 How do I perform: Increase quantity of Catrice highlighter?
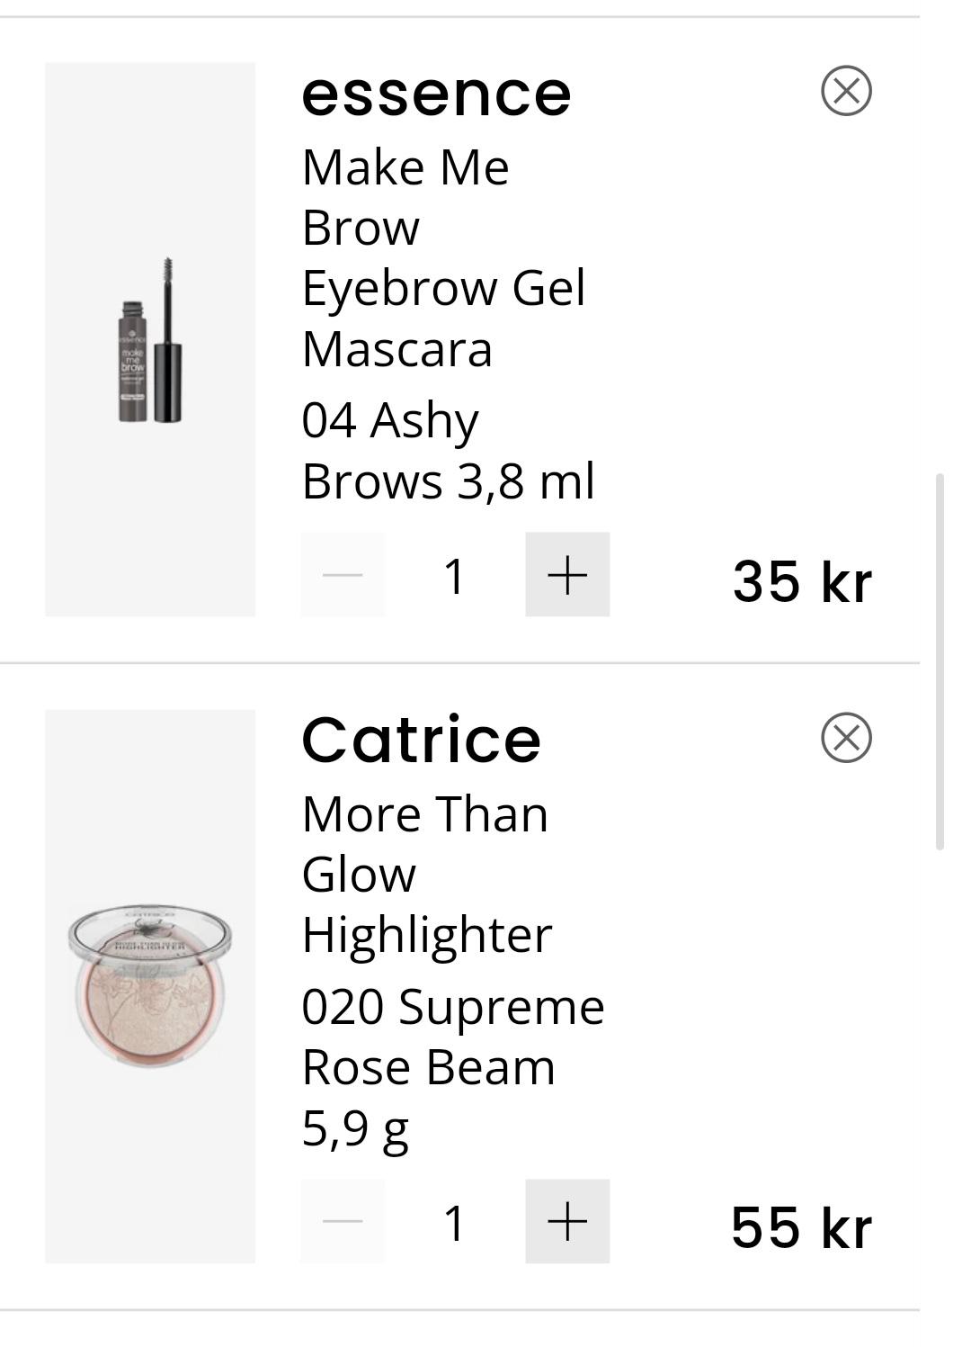point(567,1221)
